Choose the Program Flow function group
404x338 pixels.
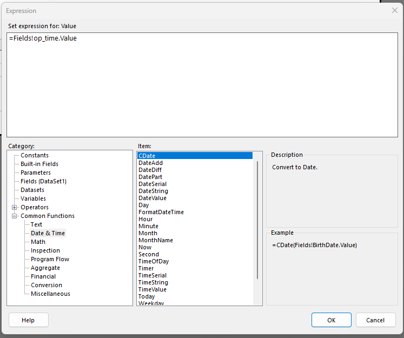[50, 259]
